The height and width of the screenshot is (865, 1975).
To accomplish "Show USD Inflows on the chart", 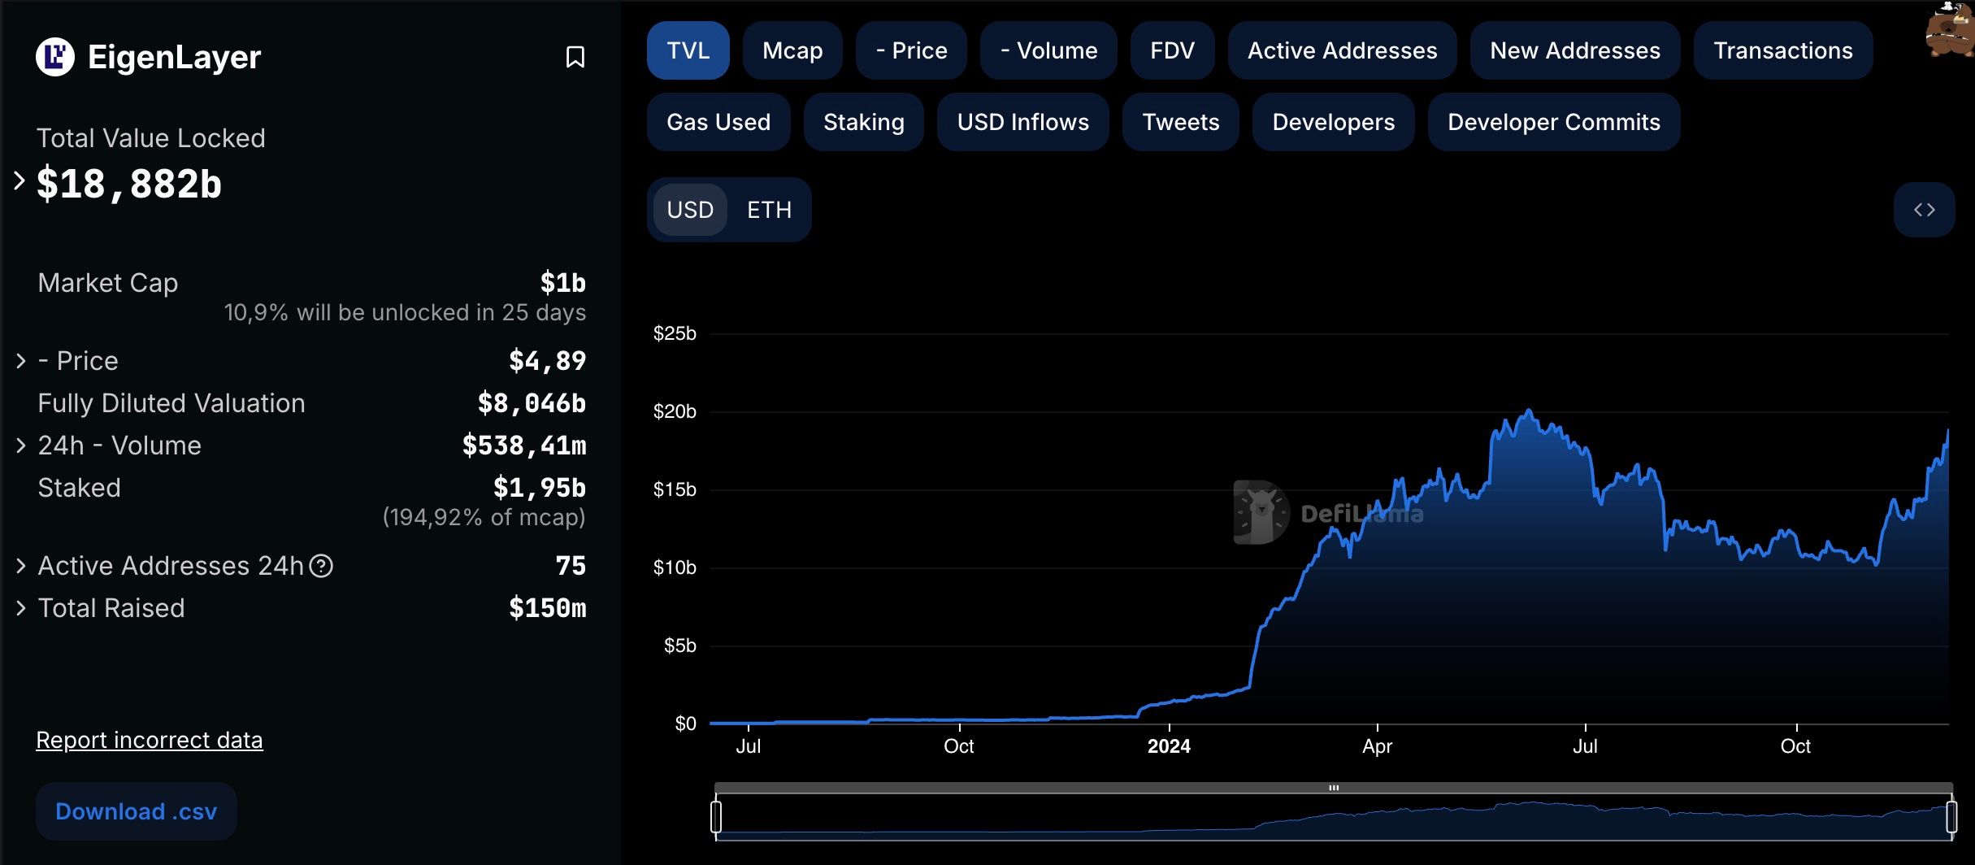I will (1023, 122).
